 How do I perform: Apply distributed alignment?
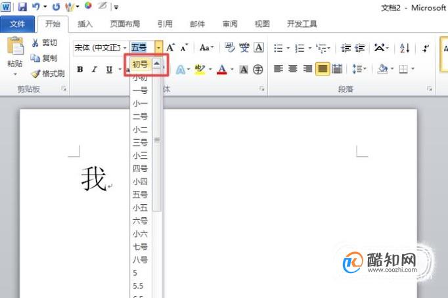pos(337,69)
